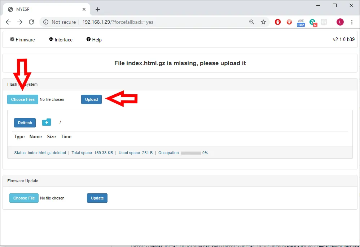Click the address bar URL field
Viewport: 360px width, 247px height.
(162, 22)
